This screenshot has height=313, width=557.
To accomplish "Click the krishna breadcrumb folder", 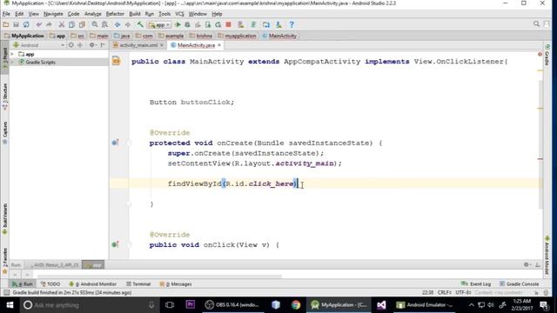I will click(201, 36).
